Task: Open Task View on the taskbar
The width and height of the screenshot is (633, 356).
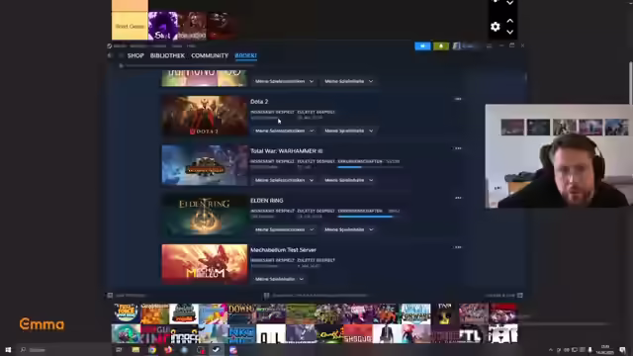Action: click(119, 350)
